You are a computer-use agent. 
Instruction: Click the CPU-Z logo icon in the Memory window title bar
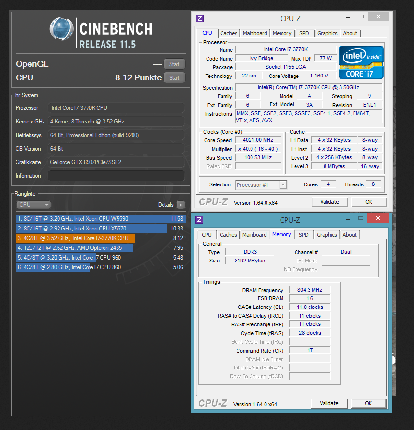(199, 220)
